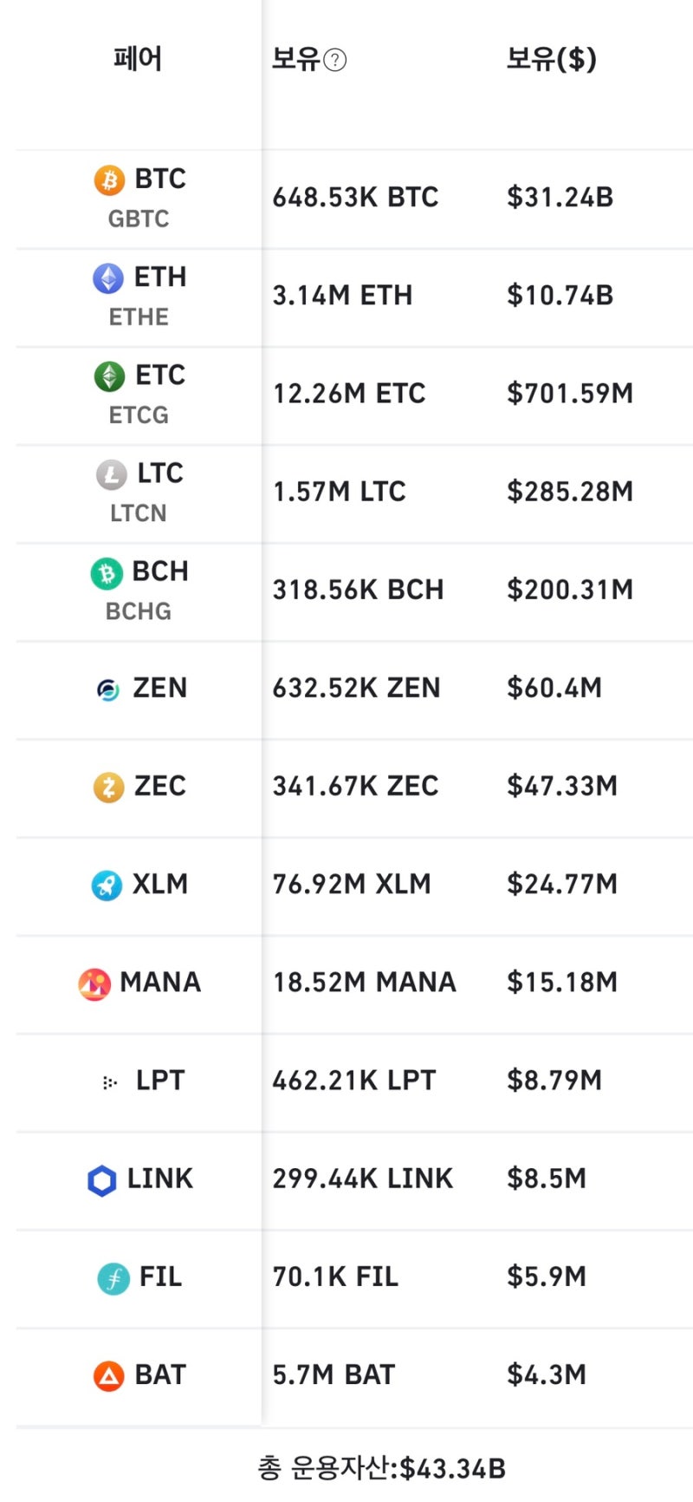Click the Zcash ZEC coin icon
Image resolution: width=693 pixels, height=1502 pixels.
108,787
